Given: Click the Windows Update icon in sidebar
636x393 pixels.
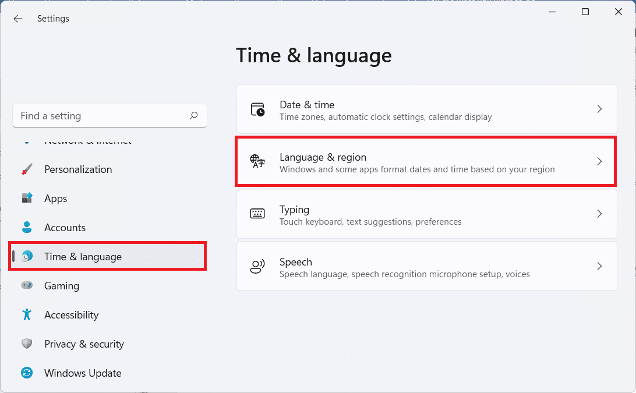Looking at the screenshot, I should pos(27,373).
